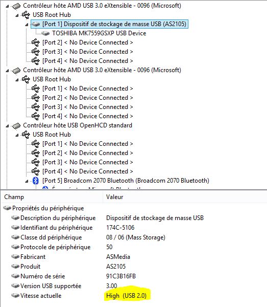Click icon next to 'Classe dd périphérique'
267x307 pixels.
point(15,237)
